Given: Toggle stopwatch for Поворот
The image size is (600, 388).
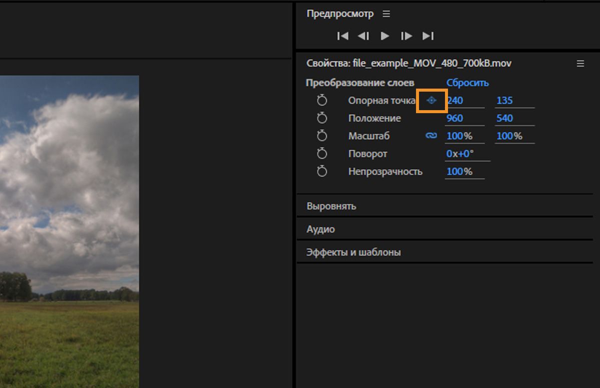Looking at the screenshot, I should pos(322,154).
